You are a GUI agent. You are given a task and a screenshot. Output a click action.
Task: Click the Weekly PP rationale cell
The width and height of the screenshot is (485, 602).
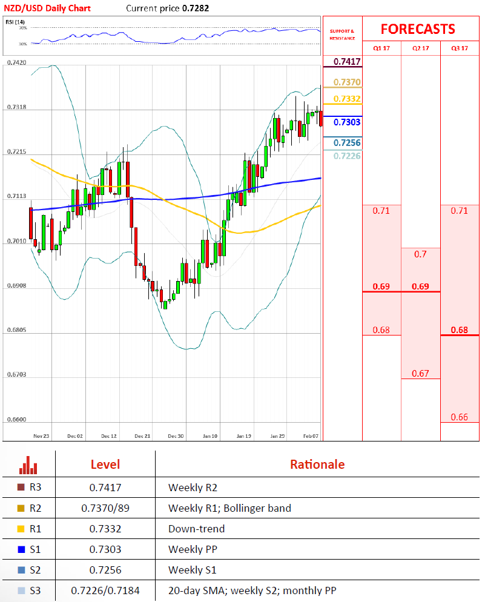point(193,549)
